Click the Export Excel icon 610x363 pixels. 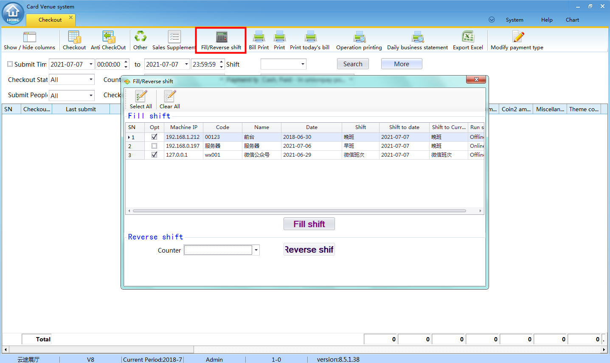tap(468, 41)
